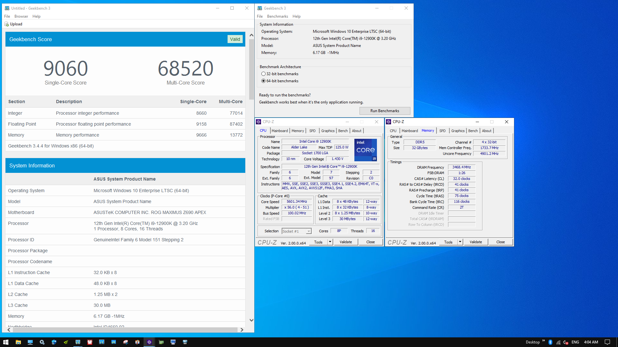
Task: Click the Upload icon in the Geekbench results toolbar
Action: point(6,24)
